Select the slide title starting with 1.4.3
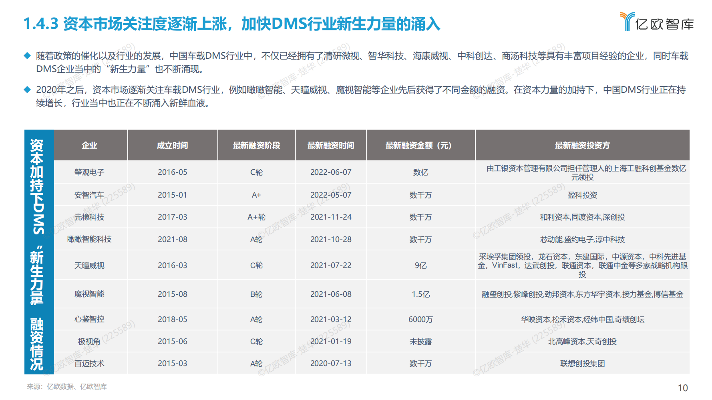 [232, 24]
